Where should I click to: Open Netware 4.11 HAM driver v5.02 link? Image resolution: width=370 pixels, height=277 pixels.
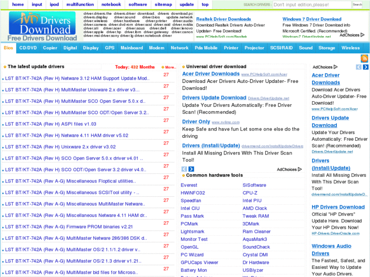[67, 135]
